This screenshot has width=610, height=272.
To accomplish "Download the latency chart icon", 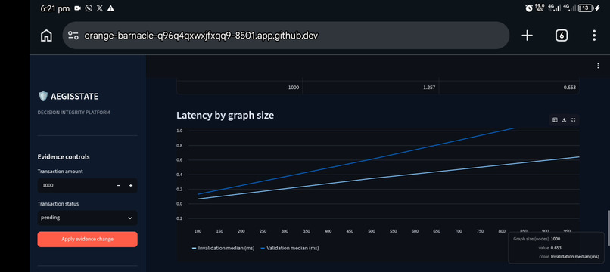I will click(564, 120).
